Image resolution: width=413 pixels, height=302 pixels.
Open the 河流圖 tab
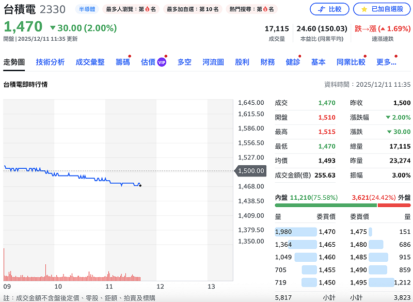213,62
